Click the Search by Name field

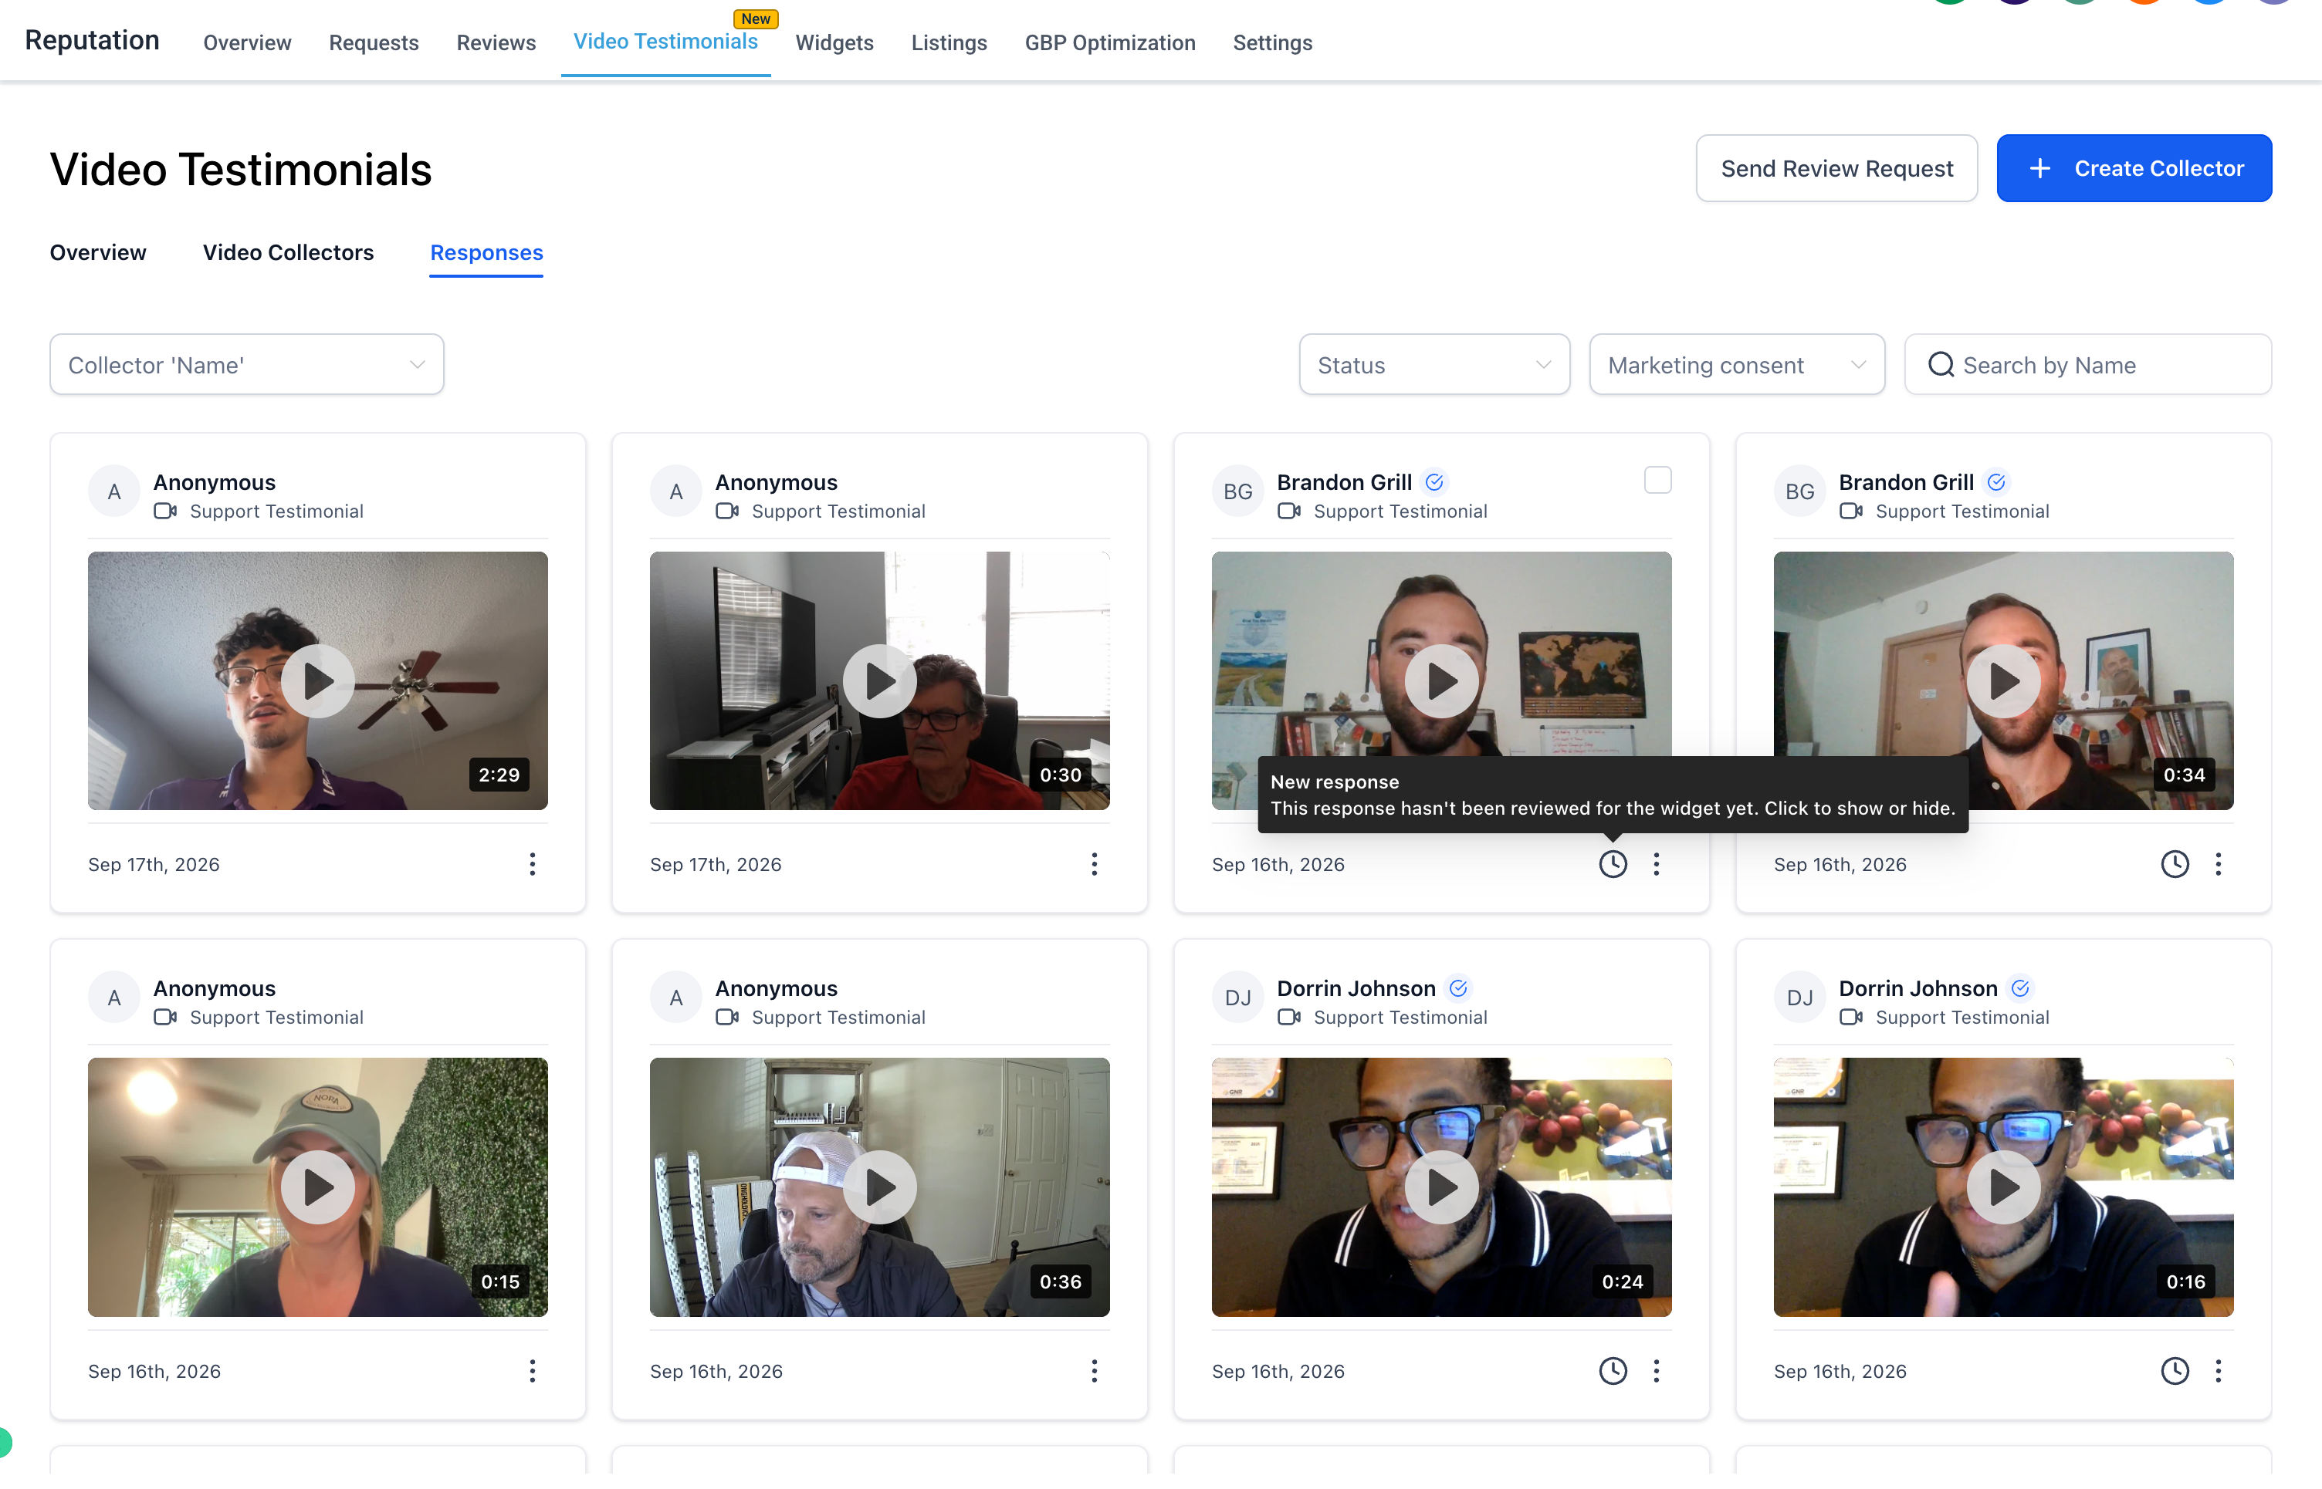tap(2088, 364)
